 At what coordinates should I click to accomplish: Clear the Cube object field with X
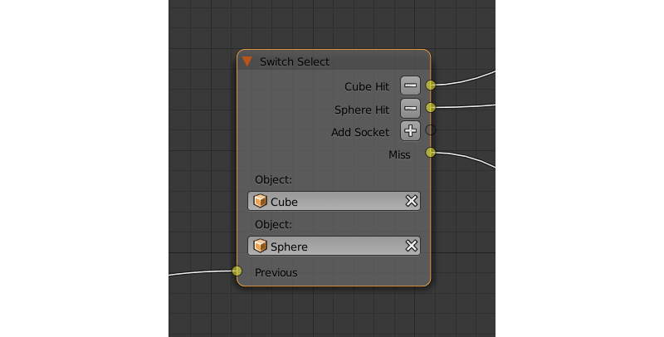pyautogui.click(x=410, y=201)
